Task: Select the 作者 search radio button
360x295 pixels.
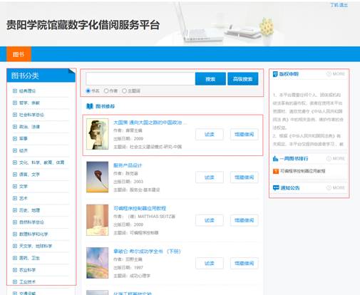Action: point(106,90)
